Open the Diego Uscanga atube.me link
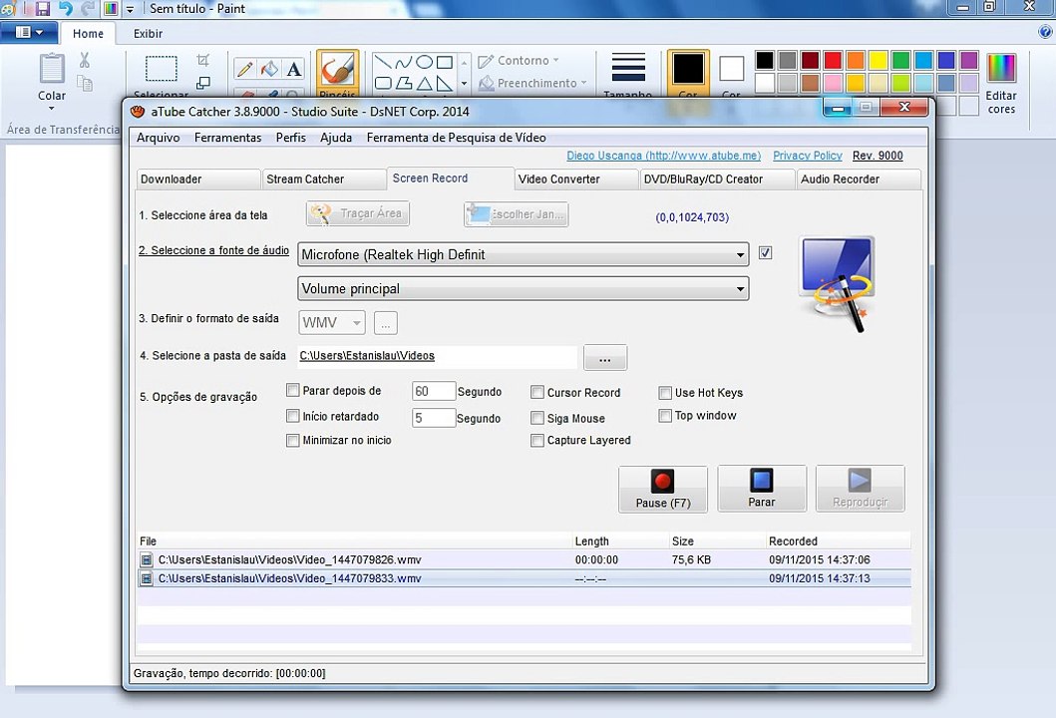The height and width of the screenshot is (718, 1056). (x=663, y=156)
